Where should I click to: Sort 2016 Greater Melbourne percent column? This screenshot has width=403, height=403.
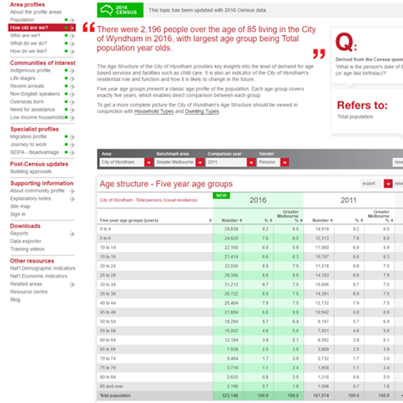(x=301, y=220)
